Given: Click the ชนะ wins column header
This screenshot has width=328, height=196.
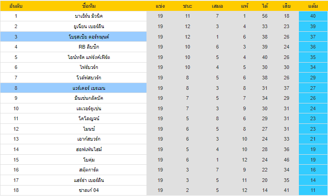Looking at the screenshot, I should (187, 6).
